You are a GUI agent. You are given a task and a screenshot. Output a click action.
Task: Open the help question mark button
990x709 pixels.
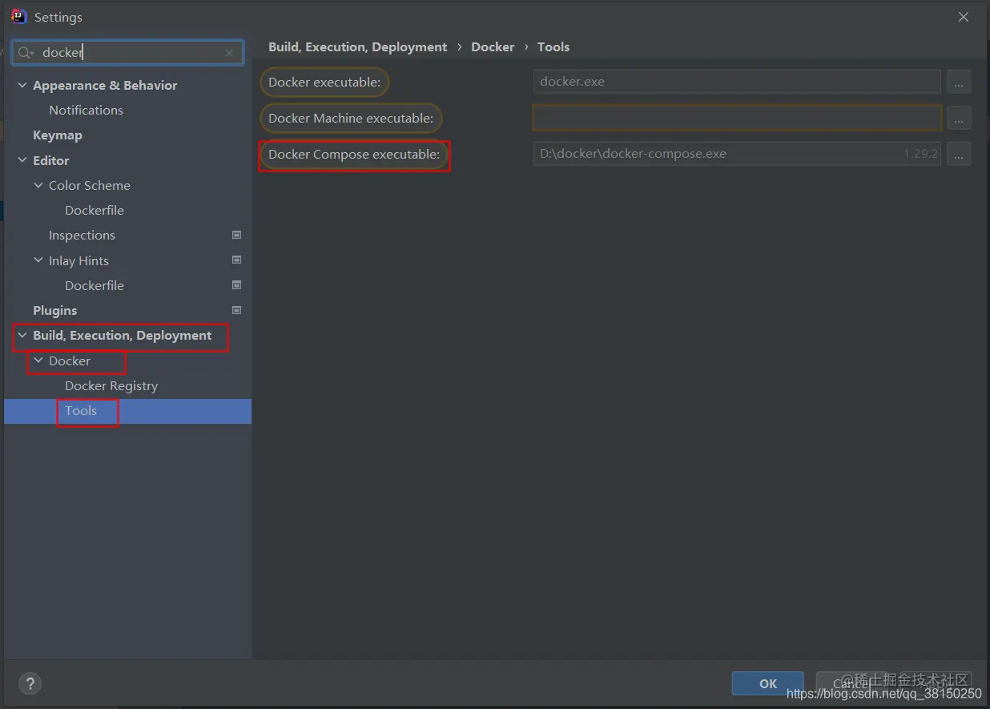pos(30,683)
